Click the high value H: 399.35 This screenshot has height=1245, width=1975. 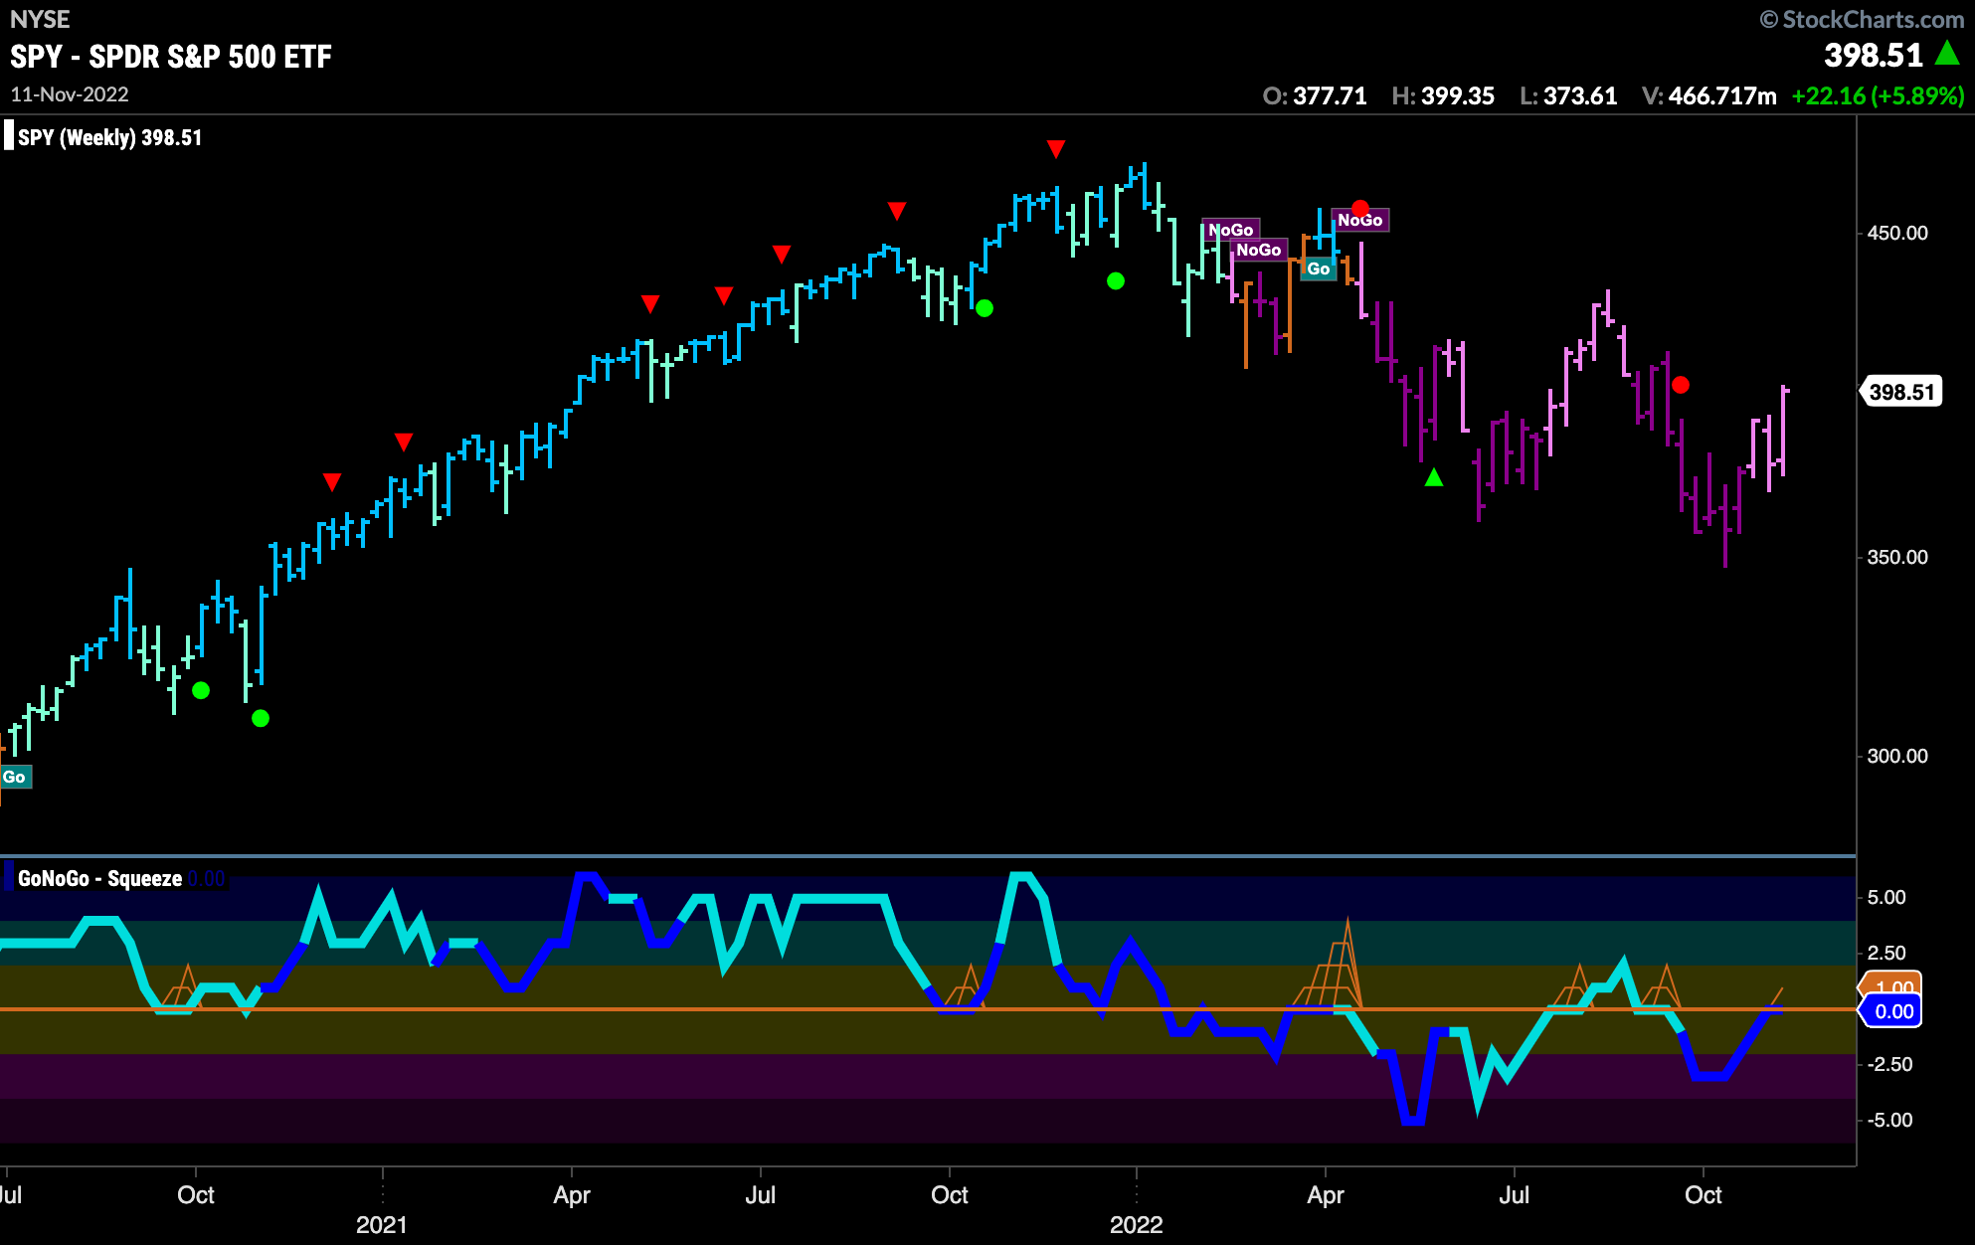[x=1443, y=96]
